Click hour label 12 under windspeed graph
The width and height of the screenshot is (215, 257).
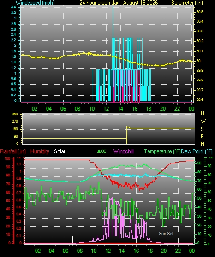(106, 109)
